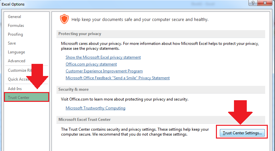Open the Microsoft Excel privacy statement link
Image resolution: width=275 pixels, height=151 pixels.
[x=103, y=57]
